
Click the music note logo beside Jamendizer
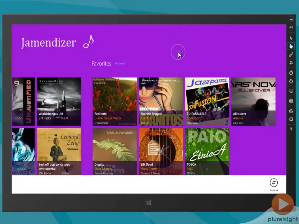[x=89, y=41]
